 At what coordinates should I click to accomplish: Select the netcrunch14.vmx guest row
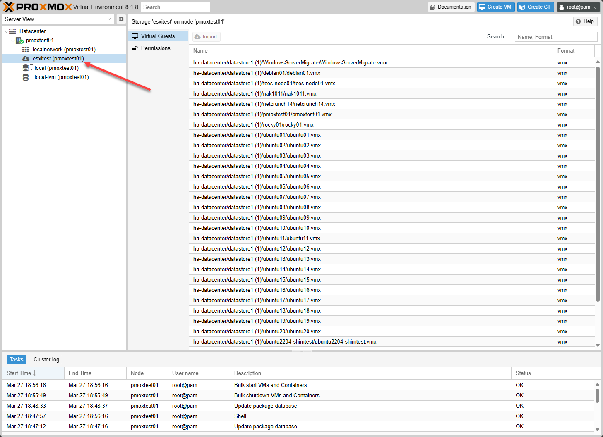click(392, 104)
